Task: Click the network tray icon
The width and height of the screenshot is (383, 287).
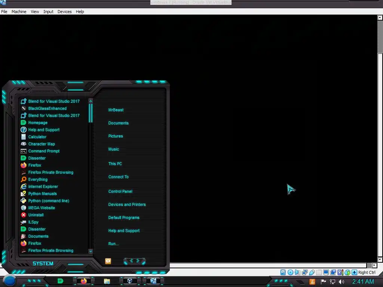Action: coord(333,282)
